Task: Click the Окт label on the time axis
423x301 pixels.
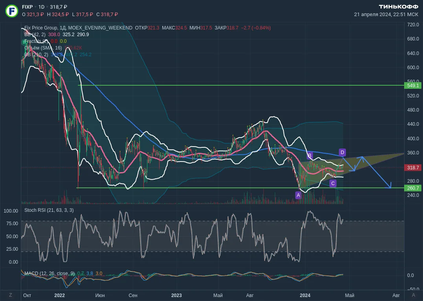Action: click(27, 295)
